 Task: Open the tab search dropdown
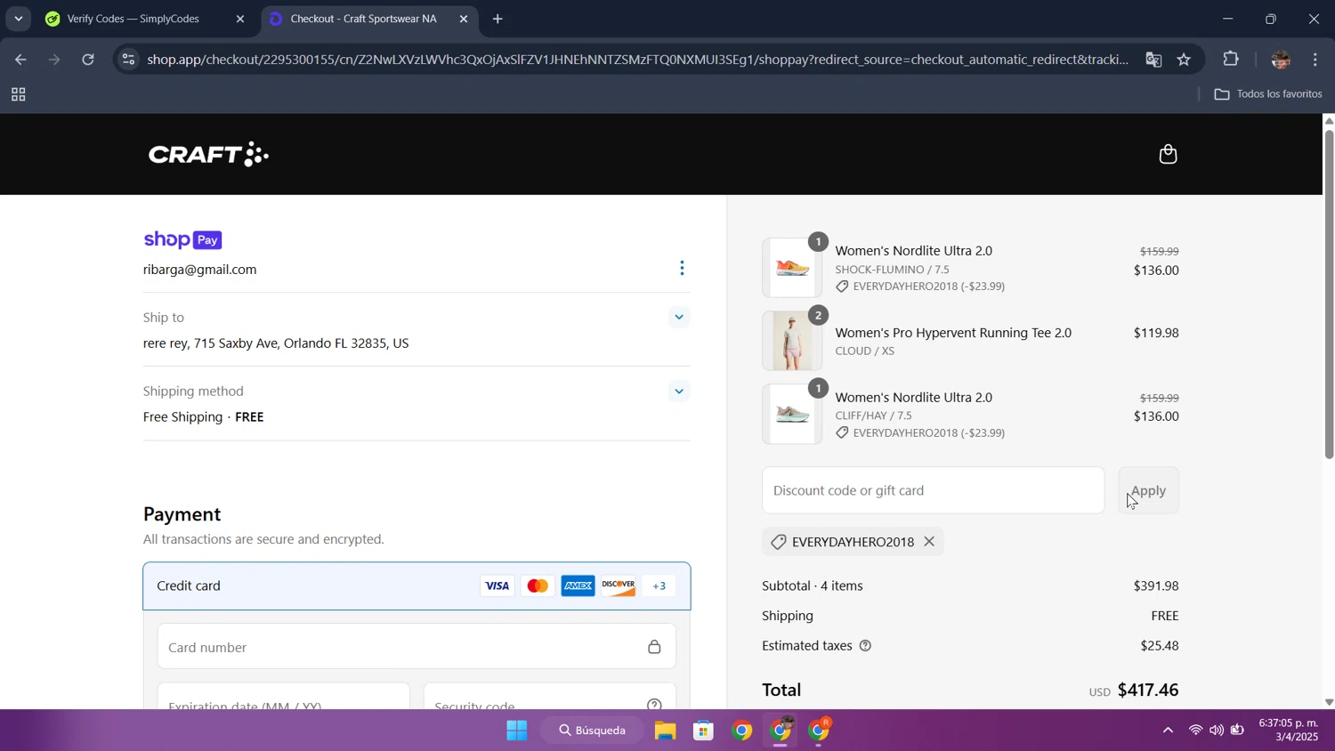[18, 19]
